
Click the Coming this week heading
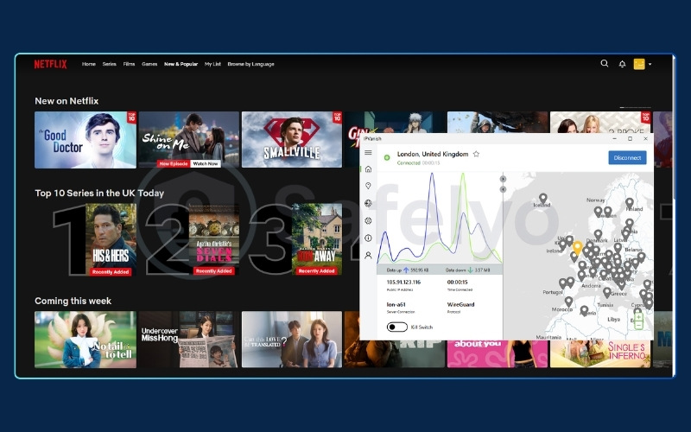[73, 301]
